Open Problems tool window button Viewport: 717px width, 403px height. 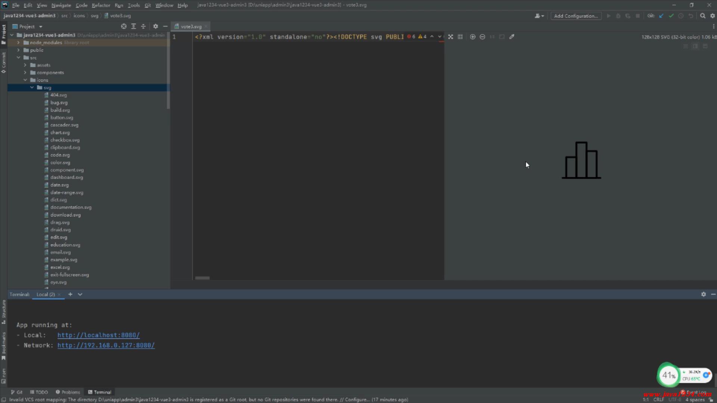click(x=68, y=392)
